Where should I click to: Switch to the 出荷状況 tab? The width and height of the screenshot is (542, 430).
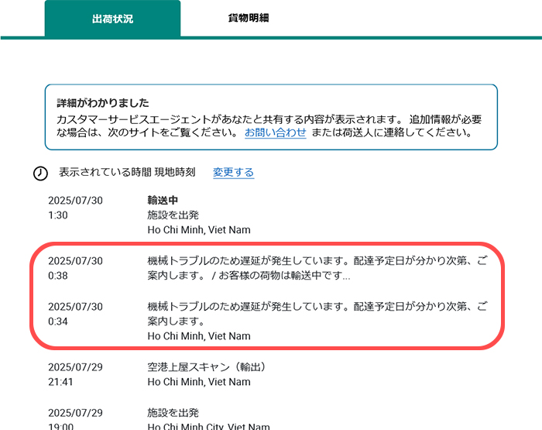tap(112, 19)
